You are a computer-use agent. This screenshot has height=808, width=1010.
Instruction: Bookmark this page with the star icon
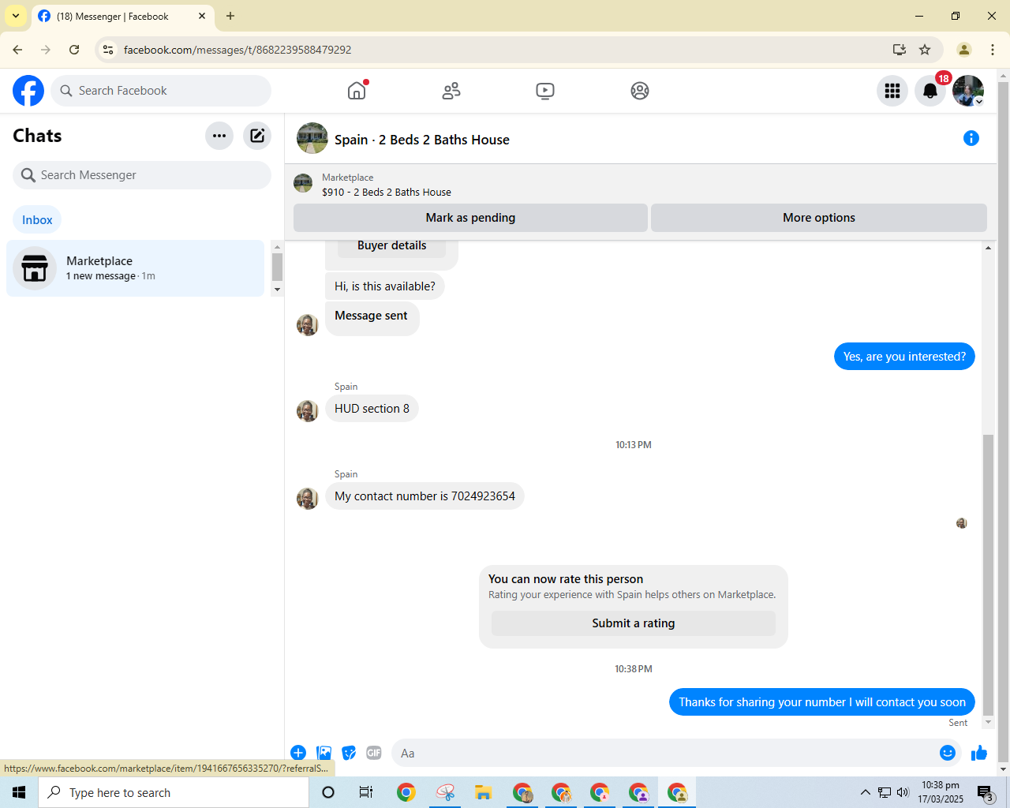pos(925,50)
